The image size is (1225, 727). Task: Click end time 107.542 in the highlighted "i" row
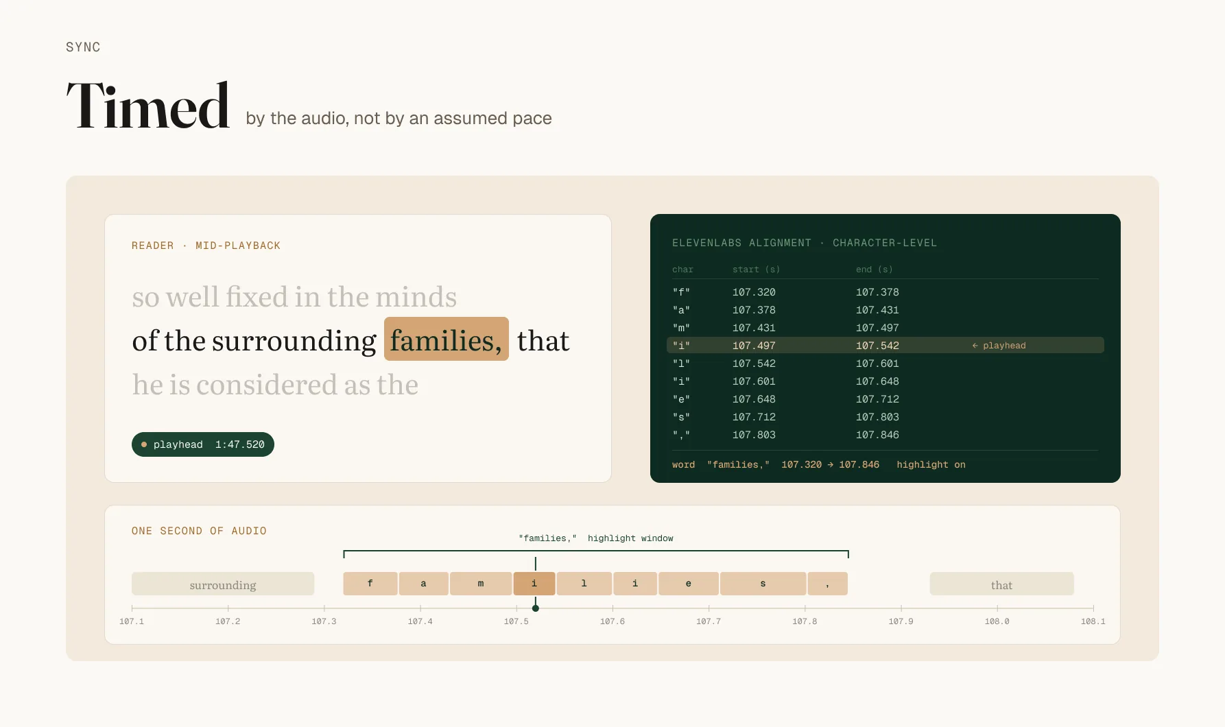coord(877,346)
